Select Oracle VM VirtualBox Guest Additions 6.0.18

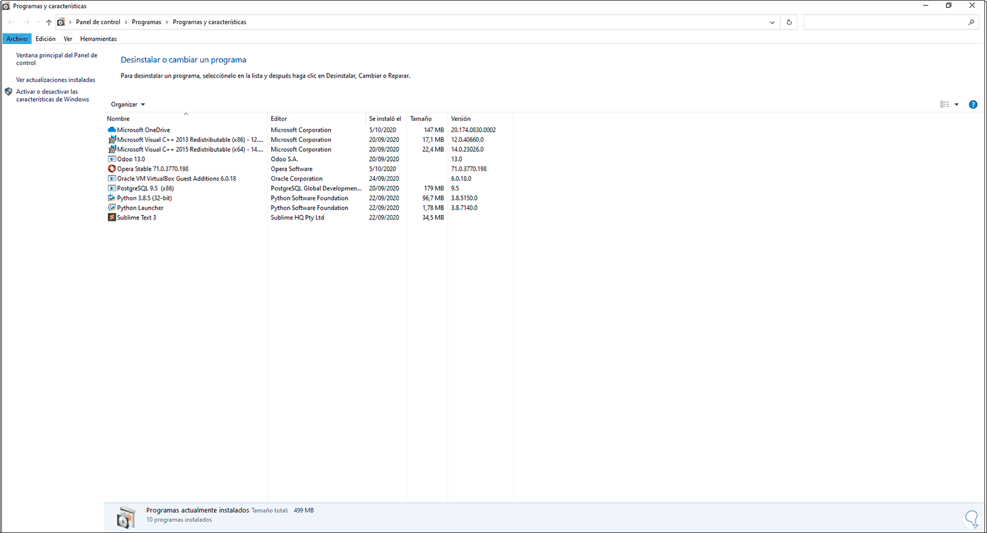click(x=176, y=179)
